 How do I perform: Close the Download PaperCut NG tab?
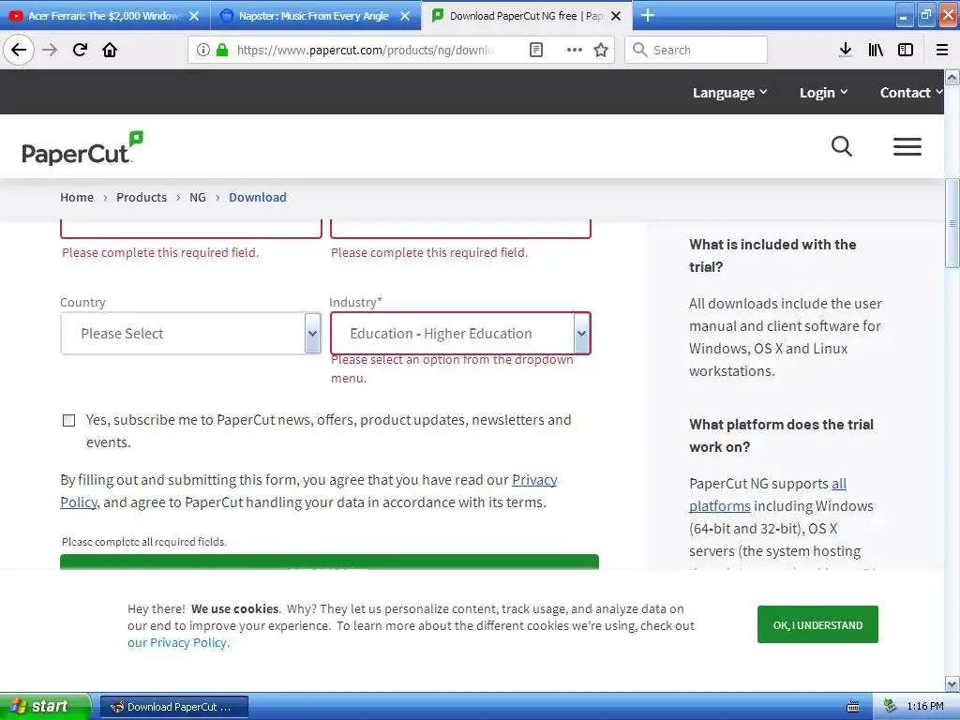pos(617,16)
